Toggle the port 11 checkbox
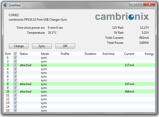 point(15,95)
